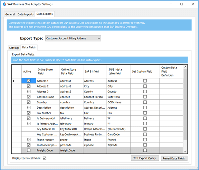Viewport: 199px width, 170px height.
Task: Select the row indicator arrow for Address 1
Action: tap(14, 81)
